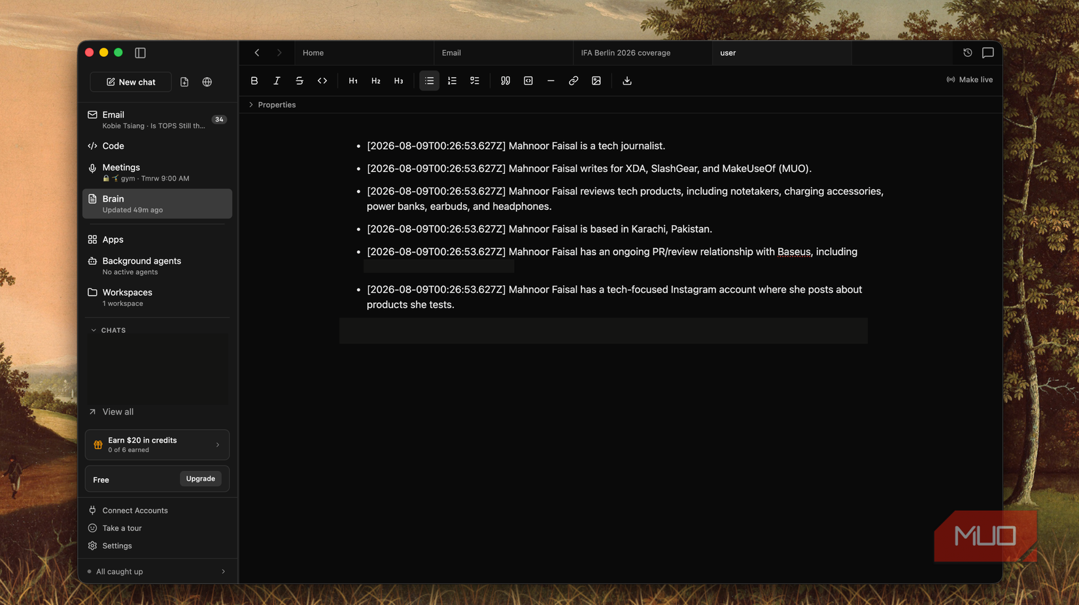Insert an image
Image resolution: width=1079 pixels, height=605 pixels.
pos(596,80)
